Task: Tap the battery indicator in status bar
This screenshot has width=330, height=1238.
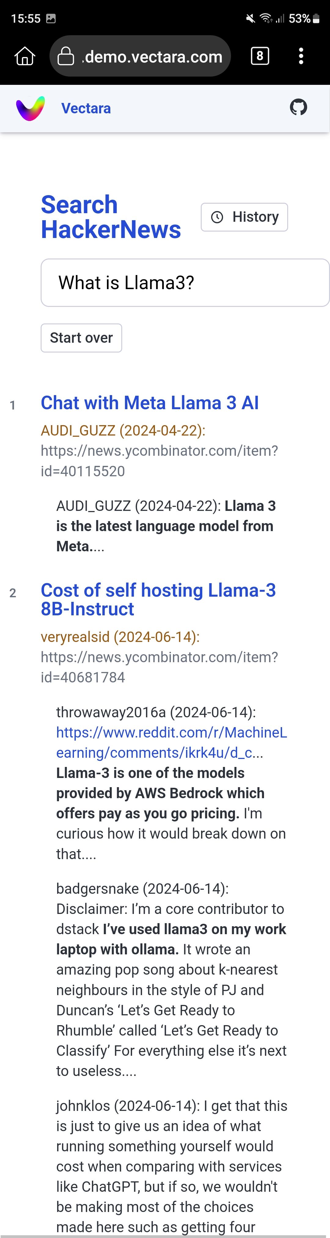Action: point(316,18)
